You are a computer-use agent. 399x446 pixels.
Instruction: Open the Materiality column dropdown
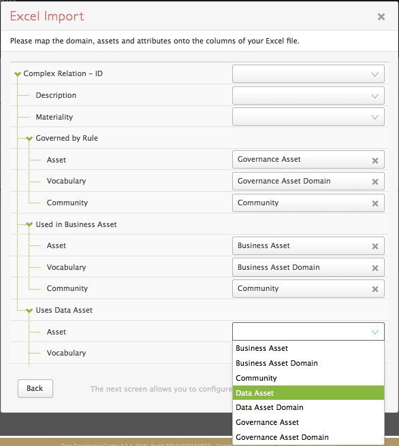pos(308,117)
